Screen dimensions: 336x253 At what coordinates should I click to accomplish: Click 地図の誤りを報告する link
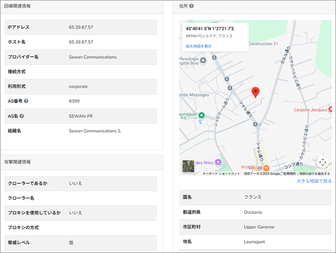(315, 173)
